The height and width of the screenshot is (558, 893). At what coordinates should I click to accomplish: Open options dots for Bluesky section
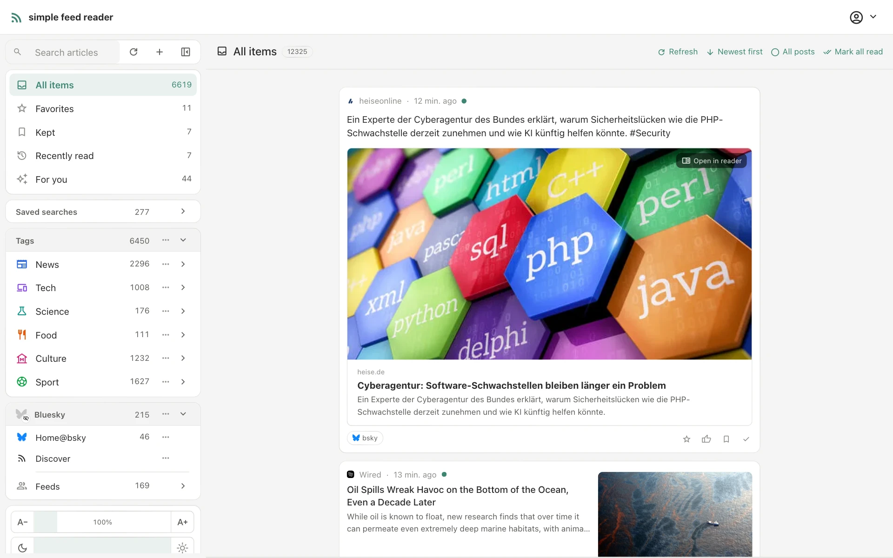click(x=166, y=414)
